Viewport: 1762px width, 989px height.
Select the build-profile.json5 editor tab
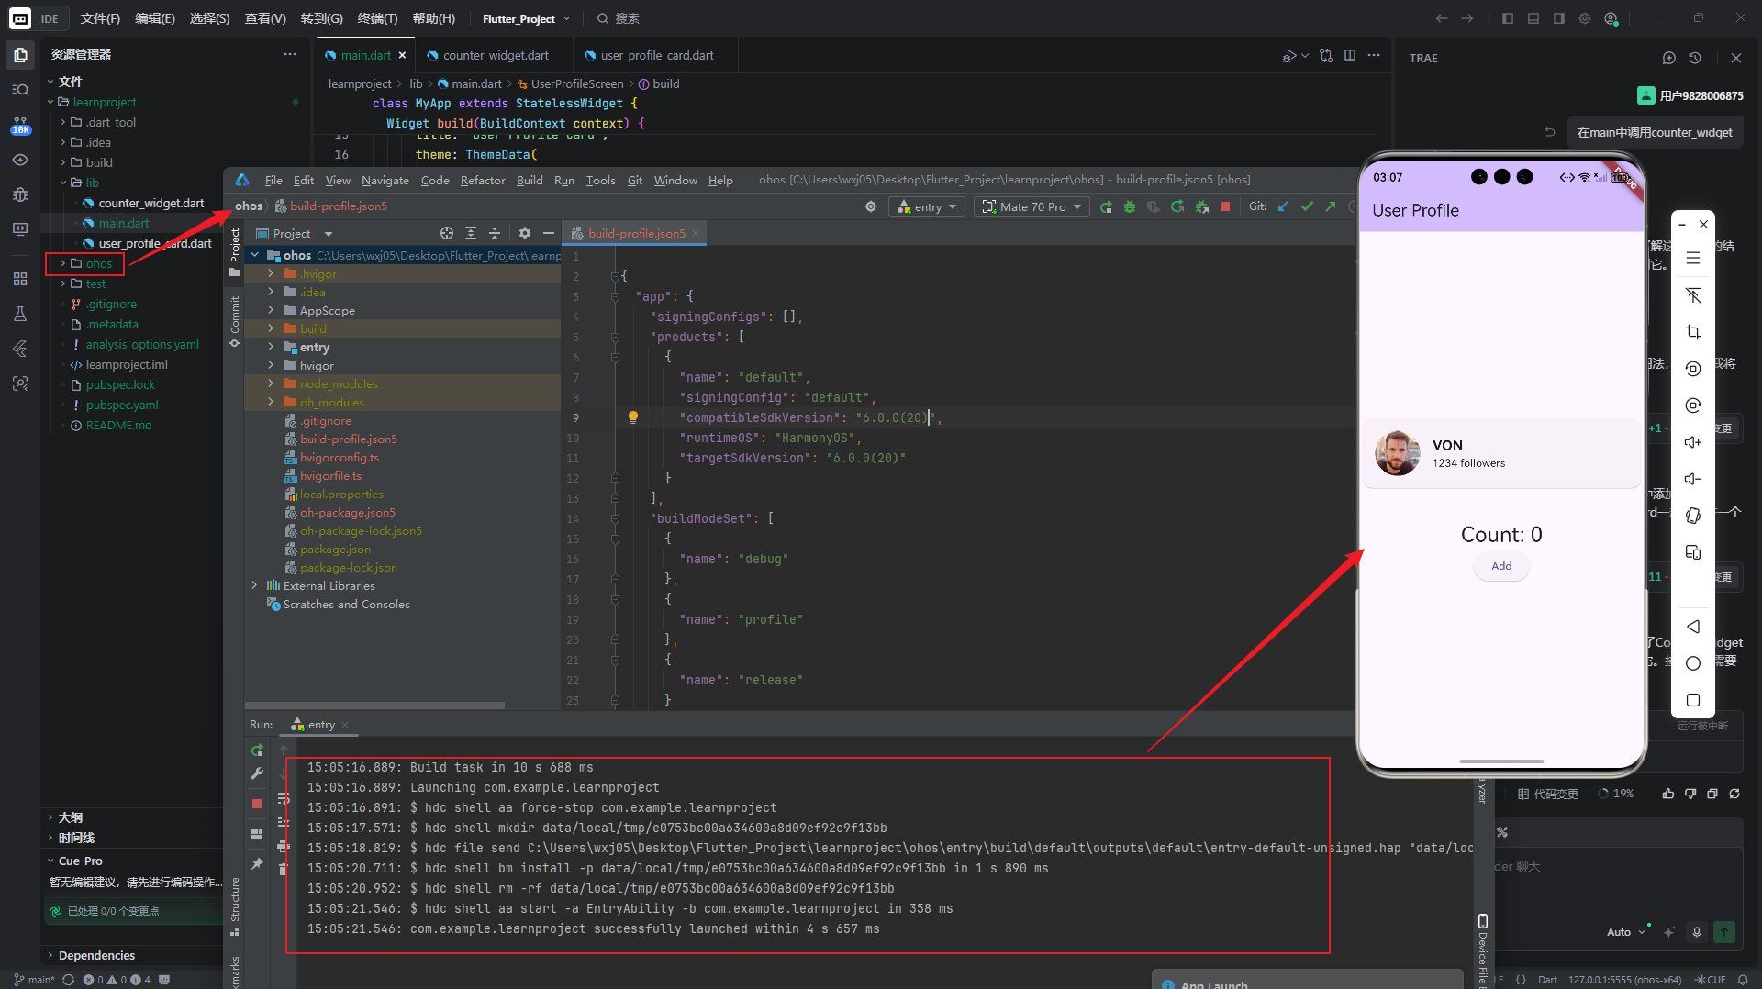click(636, 234)
